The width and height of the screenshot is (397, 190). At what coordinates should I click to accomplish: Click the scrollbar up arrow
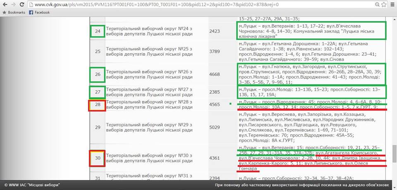394,19
